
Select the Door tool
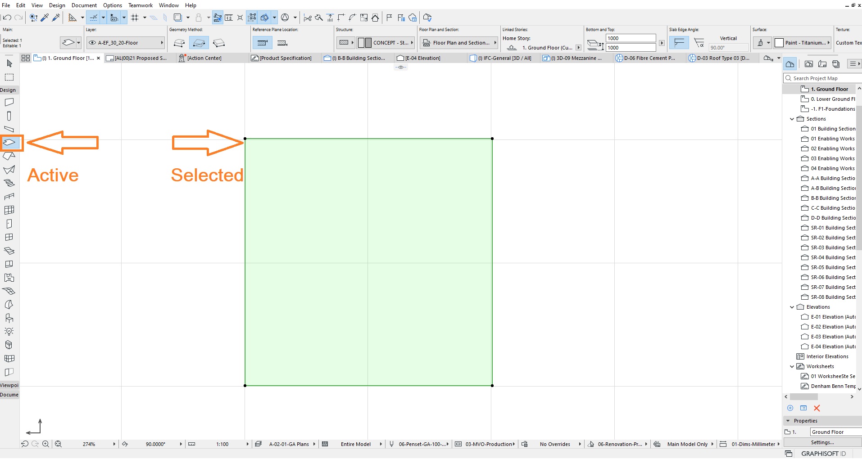point(9,224)
